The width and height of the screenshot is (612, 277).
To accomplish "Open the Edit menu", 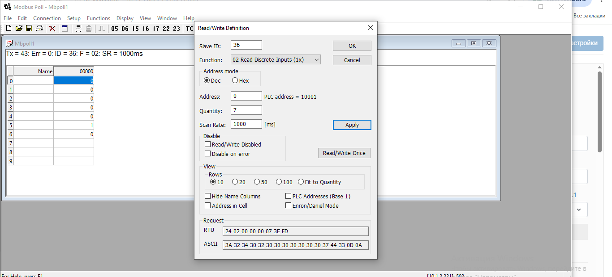I will [x=22, y=18].
